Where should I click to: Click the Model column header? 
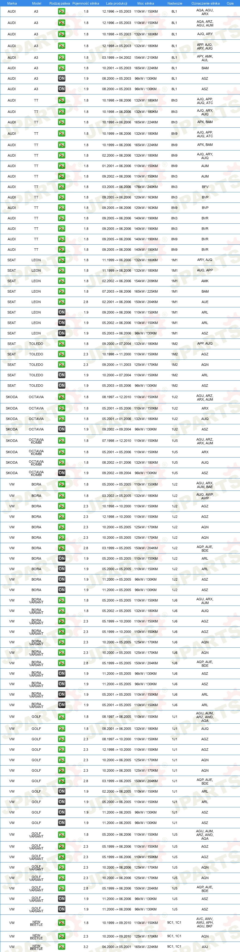(x=37, y=3)
